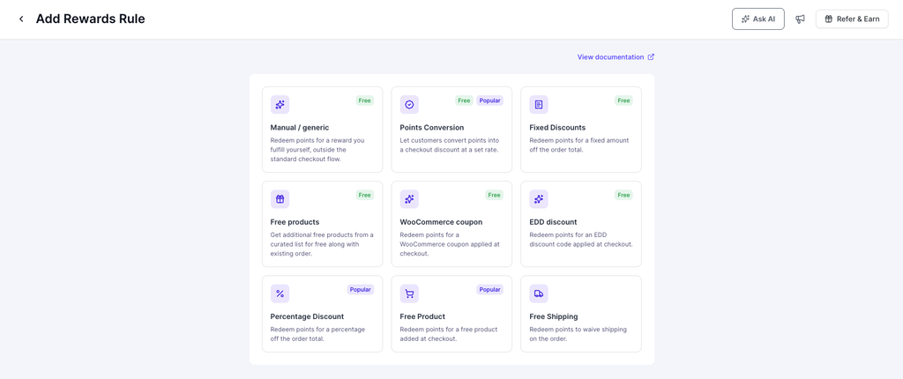
Task: Click the sparkle icon on WooCommerce coupon card
Action: tap(409, 199)
